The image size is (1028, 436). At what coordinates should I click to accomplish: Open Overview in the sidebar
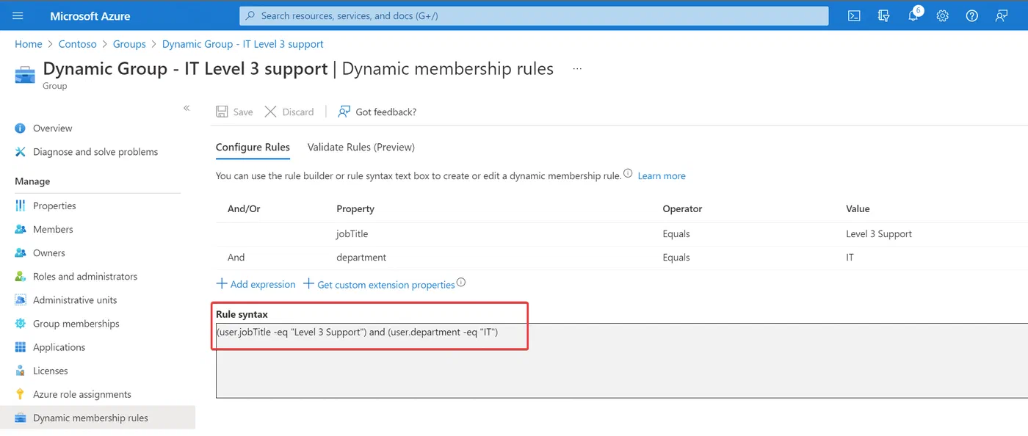[x=52, y=128]
